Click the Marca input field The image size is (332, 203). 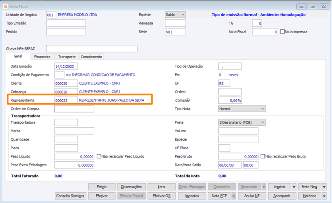tap(74, 131)
